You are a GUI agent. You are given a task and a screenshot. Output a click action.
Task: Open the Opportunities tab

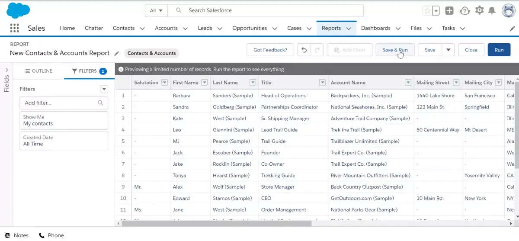250,28
